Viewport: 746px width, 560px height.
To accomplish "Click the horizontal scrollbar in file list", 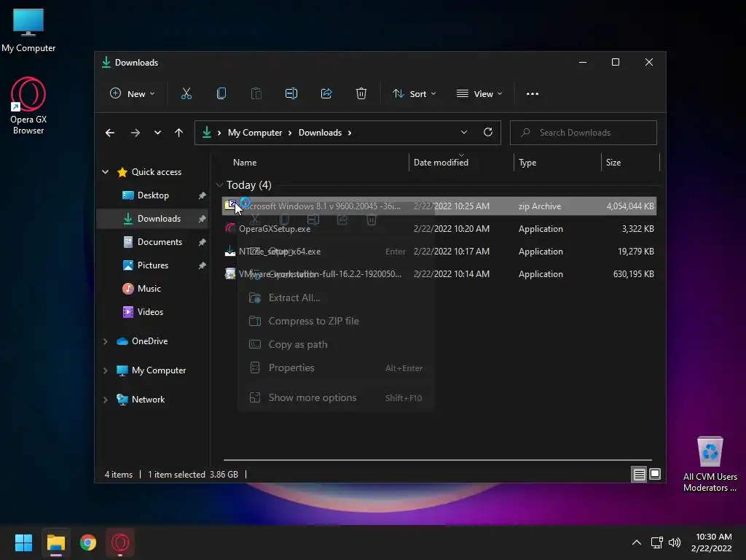I will click(437, 460).
